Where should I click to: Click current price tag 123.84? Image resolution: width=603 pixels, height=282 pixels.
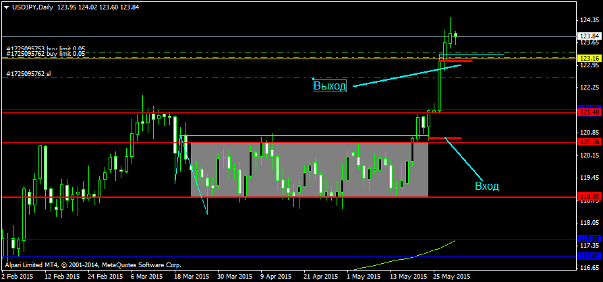click(590, 36)
